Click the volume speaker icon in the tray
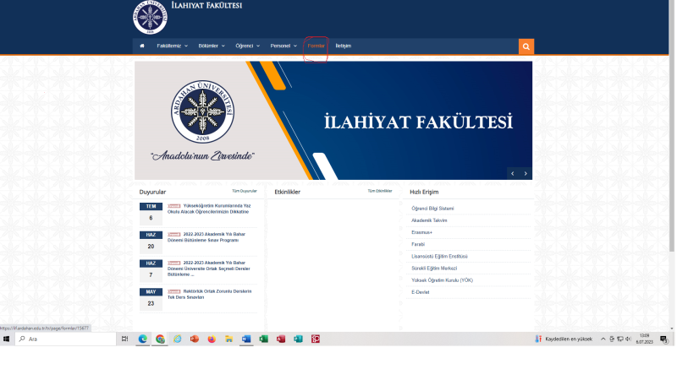The width and height of the screenshot is (677, 380). [628, 339]
